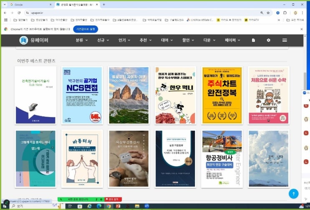
Task: Reload the page with refresh icon
Action: (19, 13)
